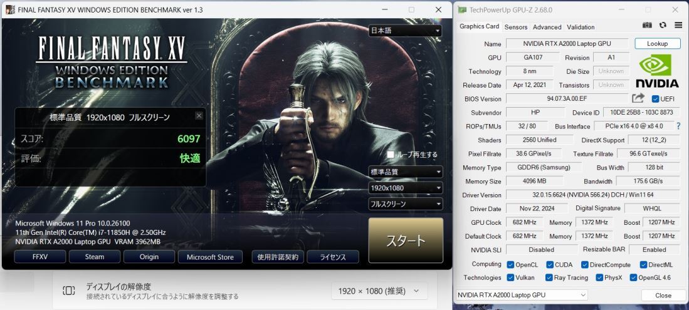This screenshot has height=310, width=689.
Task: Click the GPU-Z refresh icon
Action: [663, 26]
